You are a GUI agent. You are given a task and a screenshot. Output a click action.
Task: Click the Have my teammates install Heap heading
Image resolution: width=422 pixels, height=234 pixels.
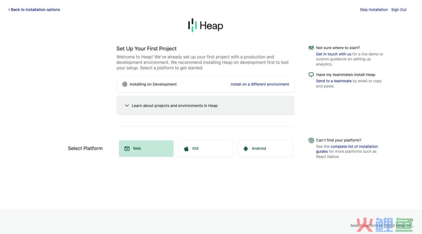coord(345,75)
